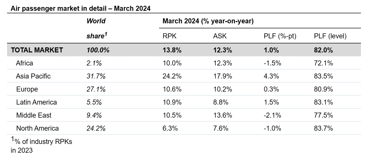The height and width of the screenshot is (163, 366).
Task: Select the RPK column header
Action: coord(170,36)
